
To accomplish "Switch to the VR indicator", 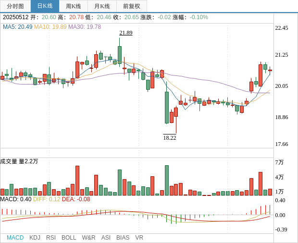I will pyautogui.click(x=139, y=238).
